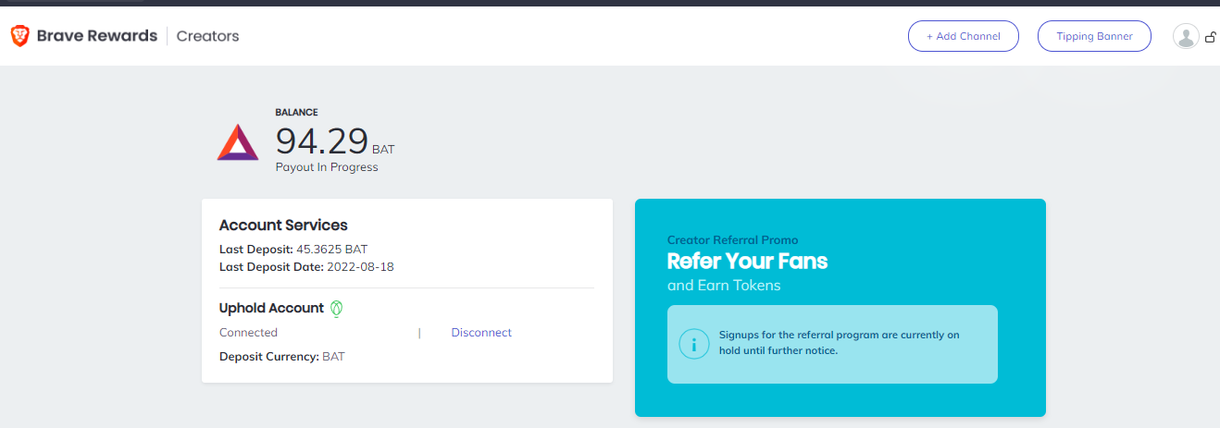Click the Brave lion logo
Viewport: 1220px width, 428px height.
click(19, 36)
